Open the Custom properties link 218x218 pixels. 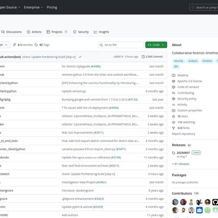(x=190, y=111)
